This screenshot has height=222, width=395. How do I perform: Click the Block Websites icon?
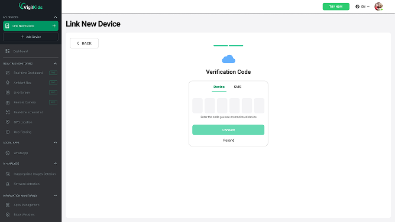[8, 214]
